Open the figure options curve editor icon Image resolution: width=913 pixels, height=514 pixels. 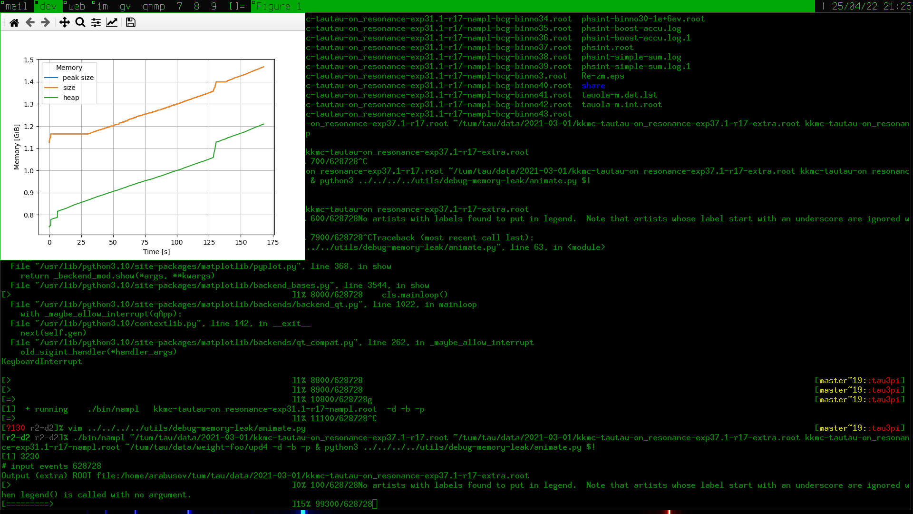click(x=112, y=22)
